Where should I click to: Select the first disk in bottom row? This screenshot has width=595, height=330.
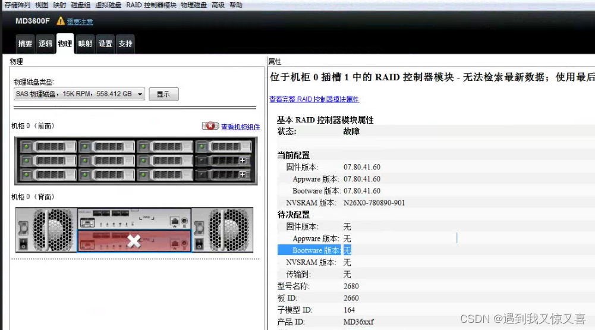coord(48,175)
